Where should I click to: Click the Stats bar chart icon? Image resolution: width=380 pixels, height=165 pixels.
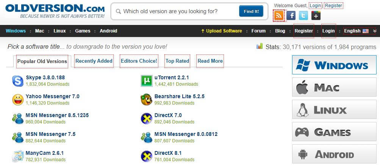(260, 46)
